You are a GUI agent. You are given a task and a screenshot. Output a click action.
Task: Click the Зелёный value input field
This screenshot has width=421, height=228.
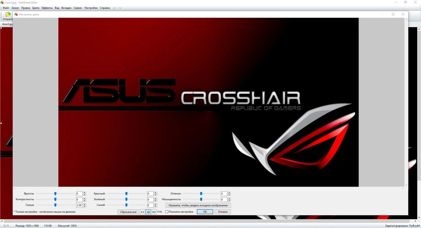click(x=150, y=199)
